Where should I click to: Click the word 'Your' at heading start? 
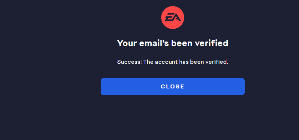(127, 43)
